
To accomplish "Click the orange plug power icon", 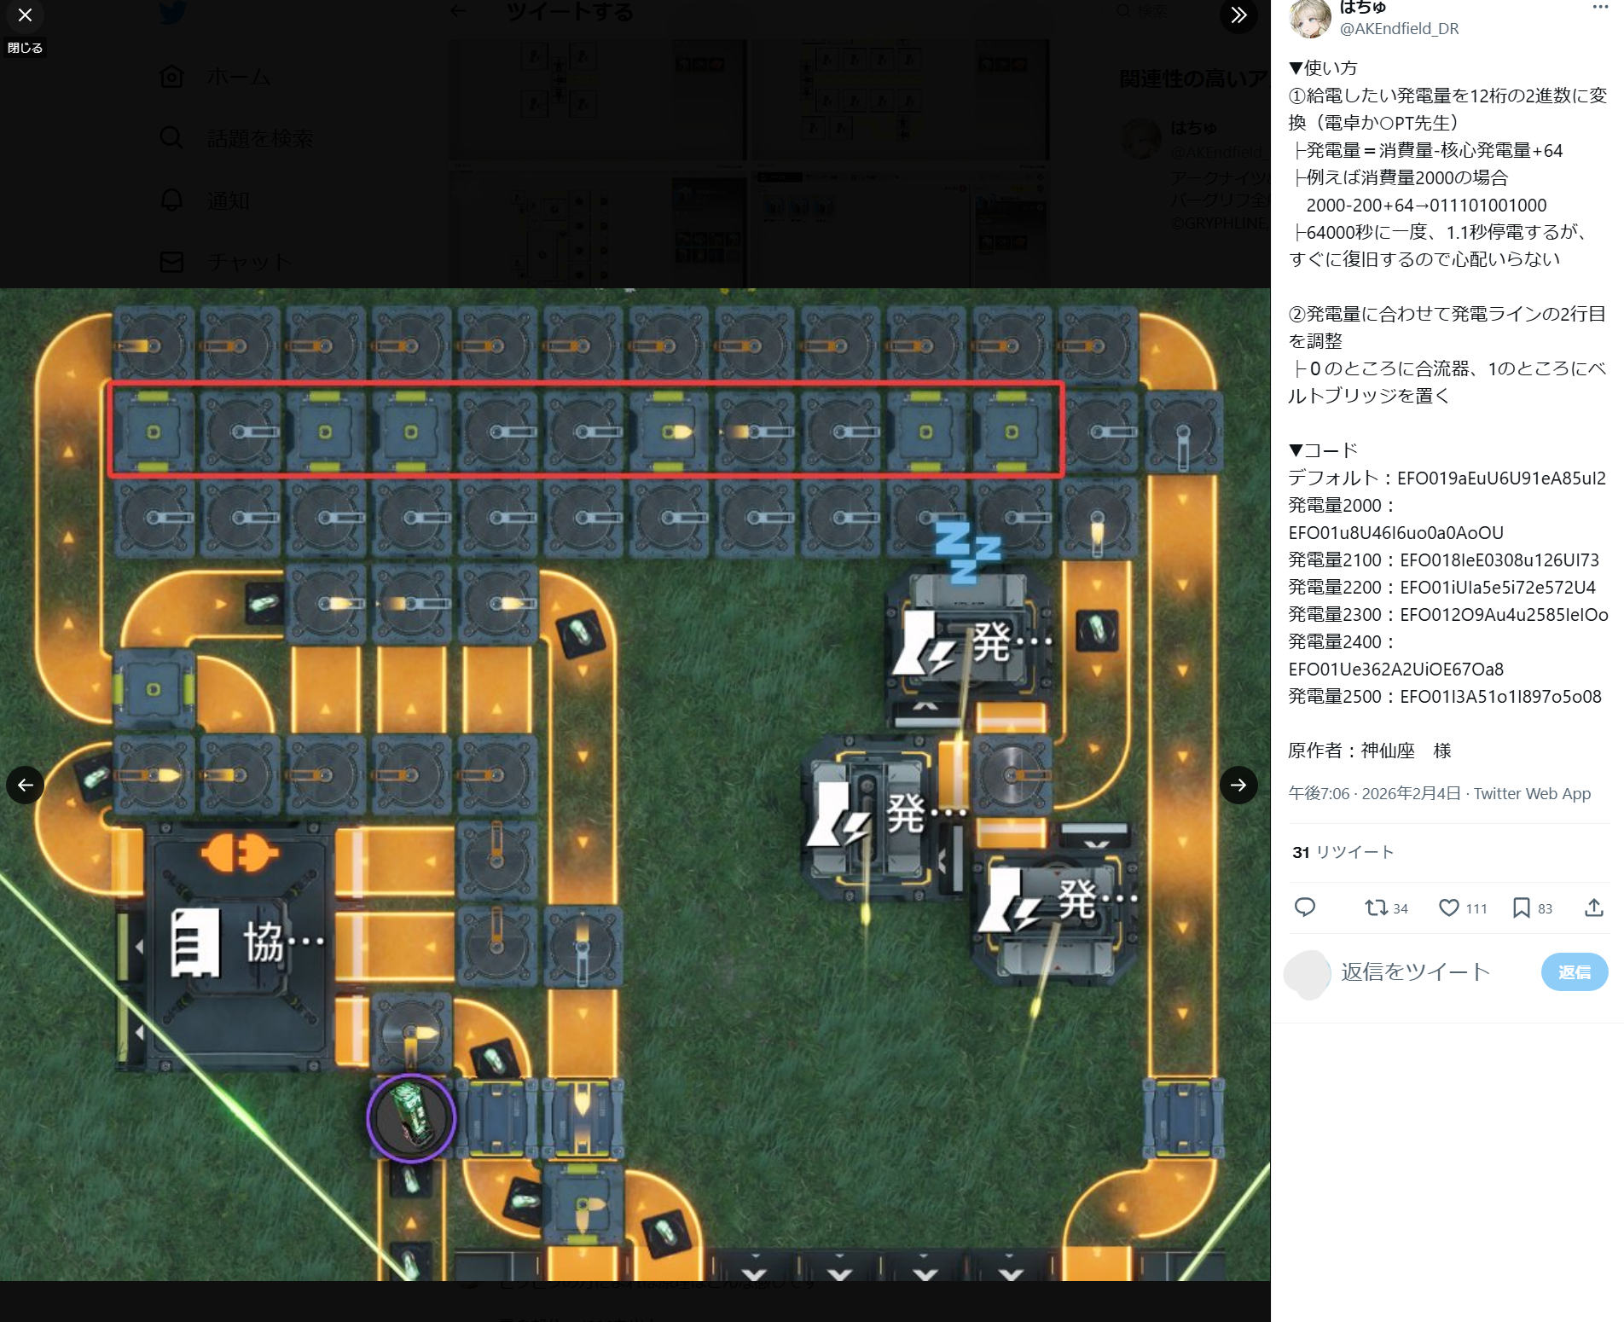I will pyautogui.click(x=239, y=853).
